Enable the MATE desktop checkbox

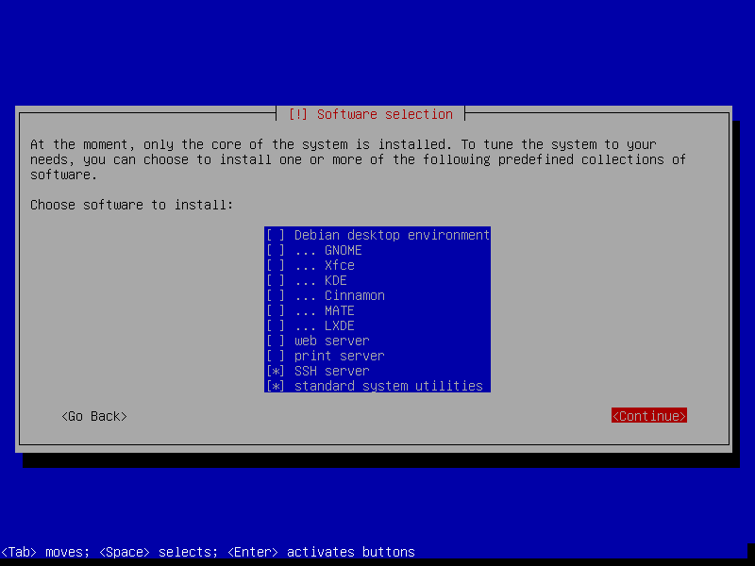[276, 310]
